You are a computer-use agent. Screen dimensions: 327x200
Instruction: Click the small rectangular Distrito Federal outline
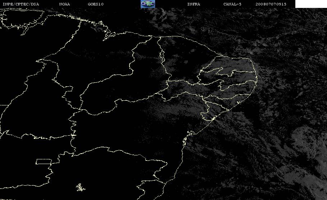coord(44,162)
